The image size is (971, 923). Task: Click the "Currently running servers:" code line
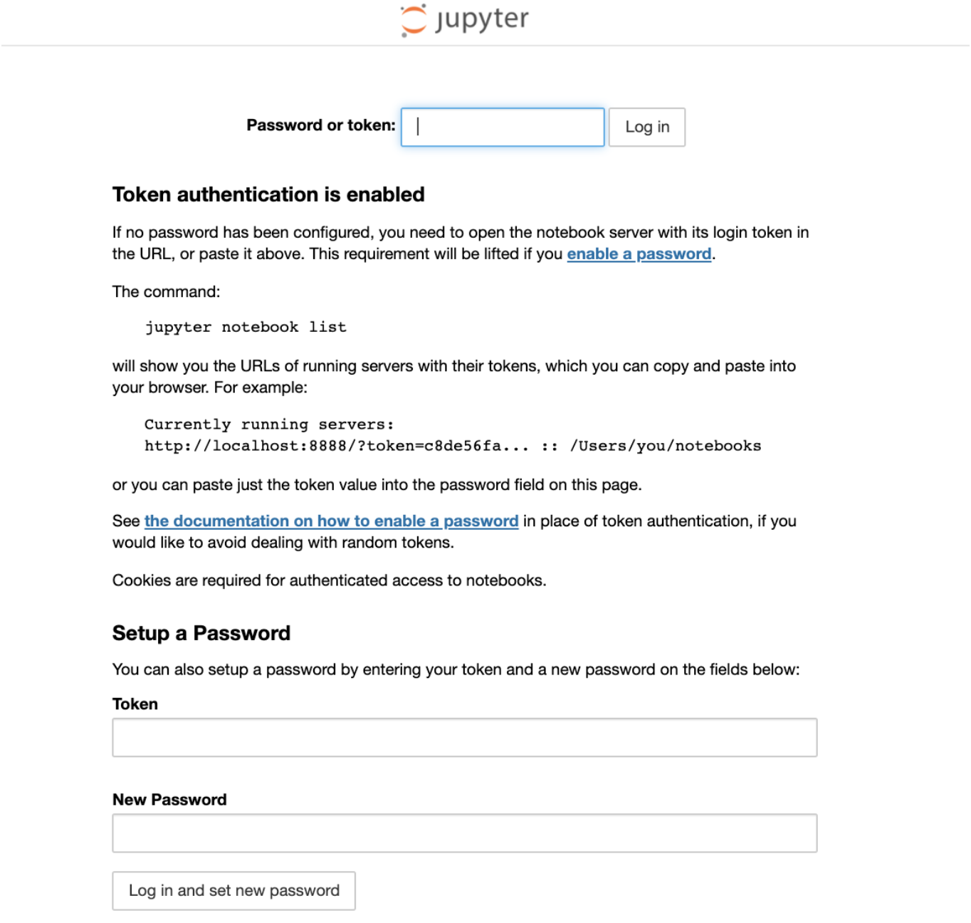[x=269, y=424]
